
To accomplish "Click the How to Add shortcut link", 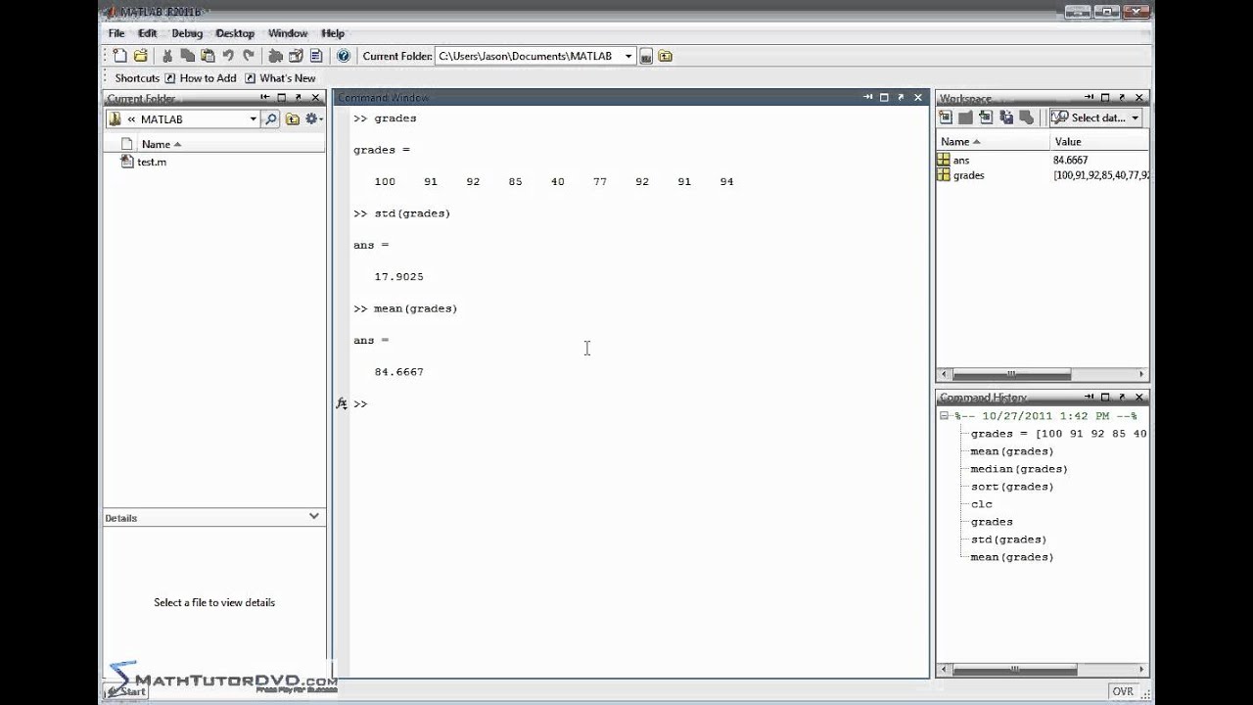I will [201, 78].
